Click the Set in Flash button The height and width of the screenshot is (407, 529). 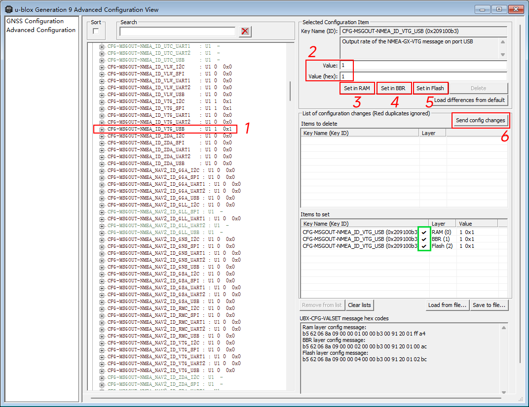tap(430, 88)
